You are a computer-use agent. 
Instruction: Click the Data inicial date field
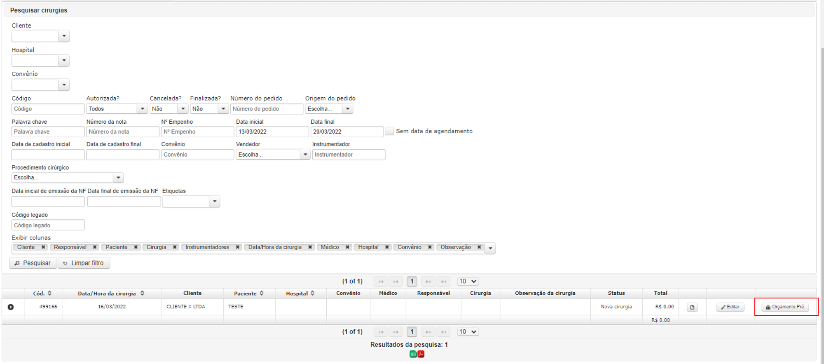272,132
